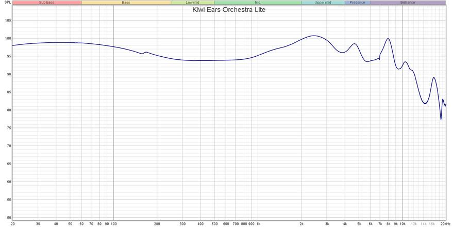Click the 100 Hz frequency axis label
452x227 pixels.
pyautogui.click(x=113, y=224)
